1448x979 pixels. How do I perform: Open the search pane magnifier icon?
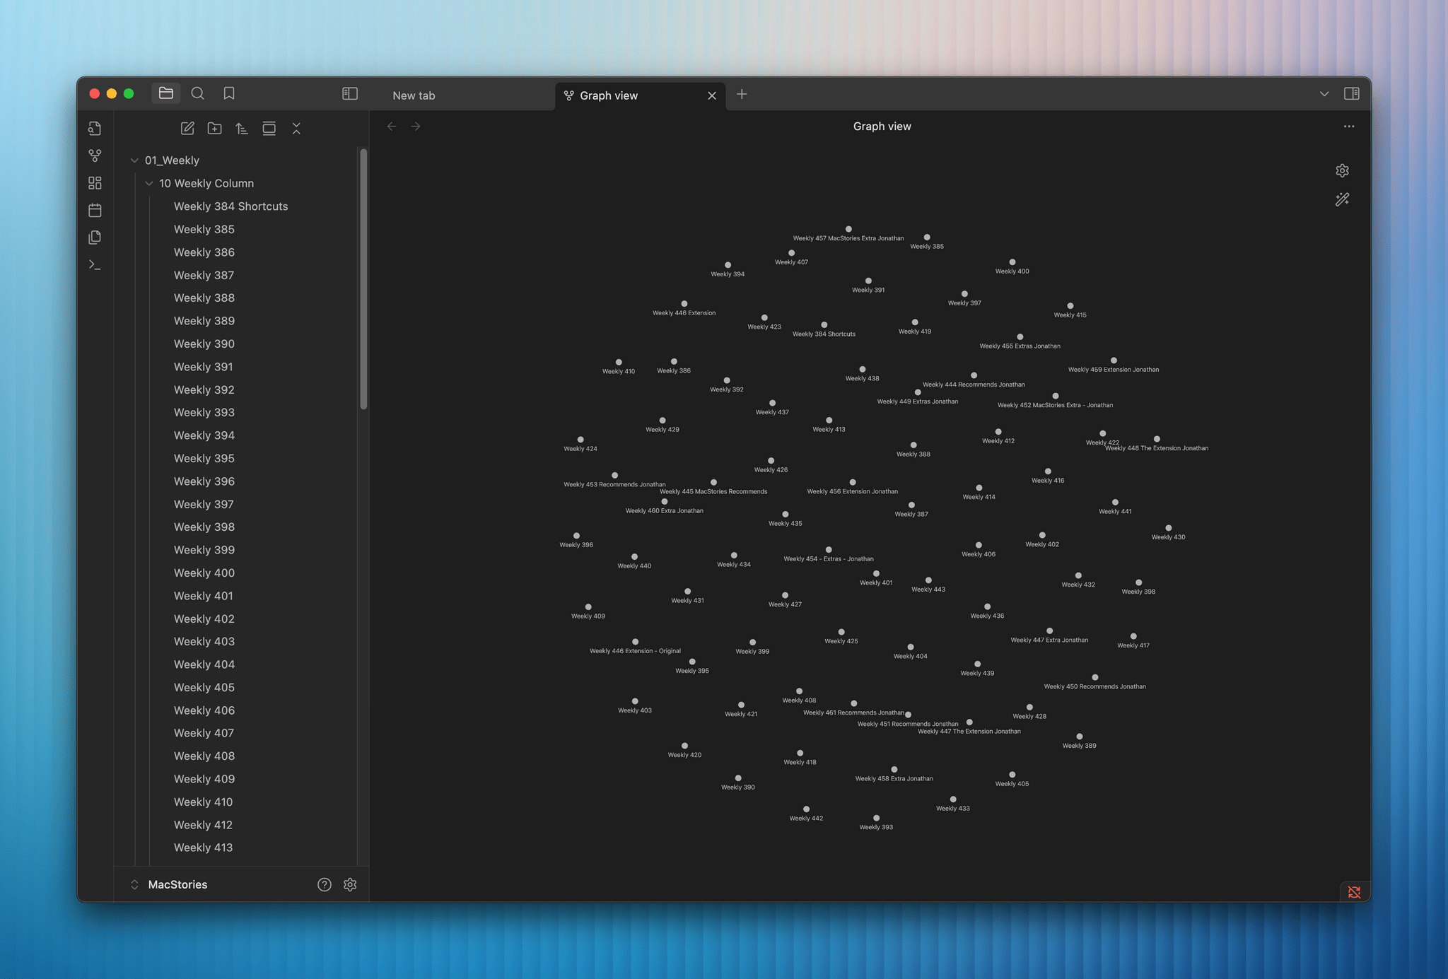tap(198, 93)
